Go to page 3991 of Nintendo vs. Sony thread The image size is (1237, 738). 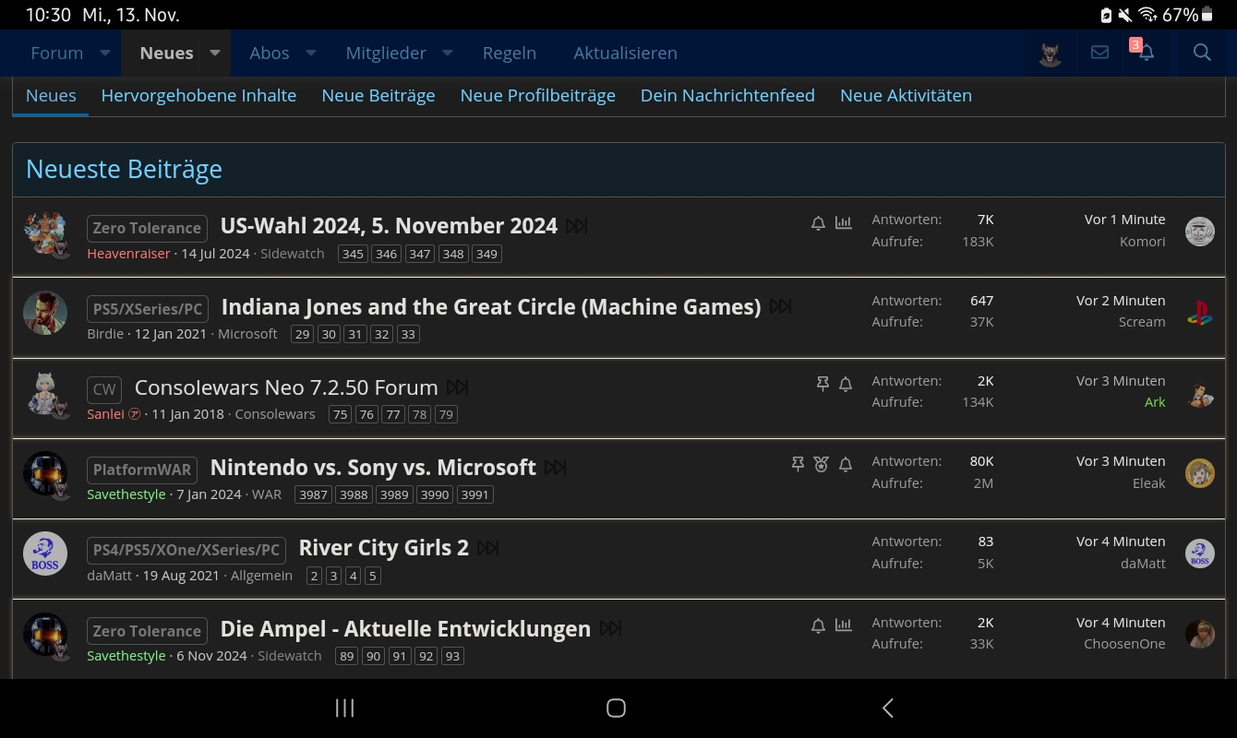[x=474, y=494]
